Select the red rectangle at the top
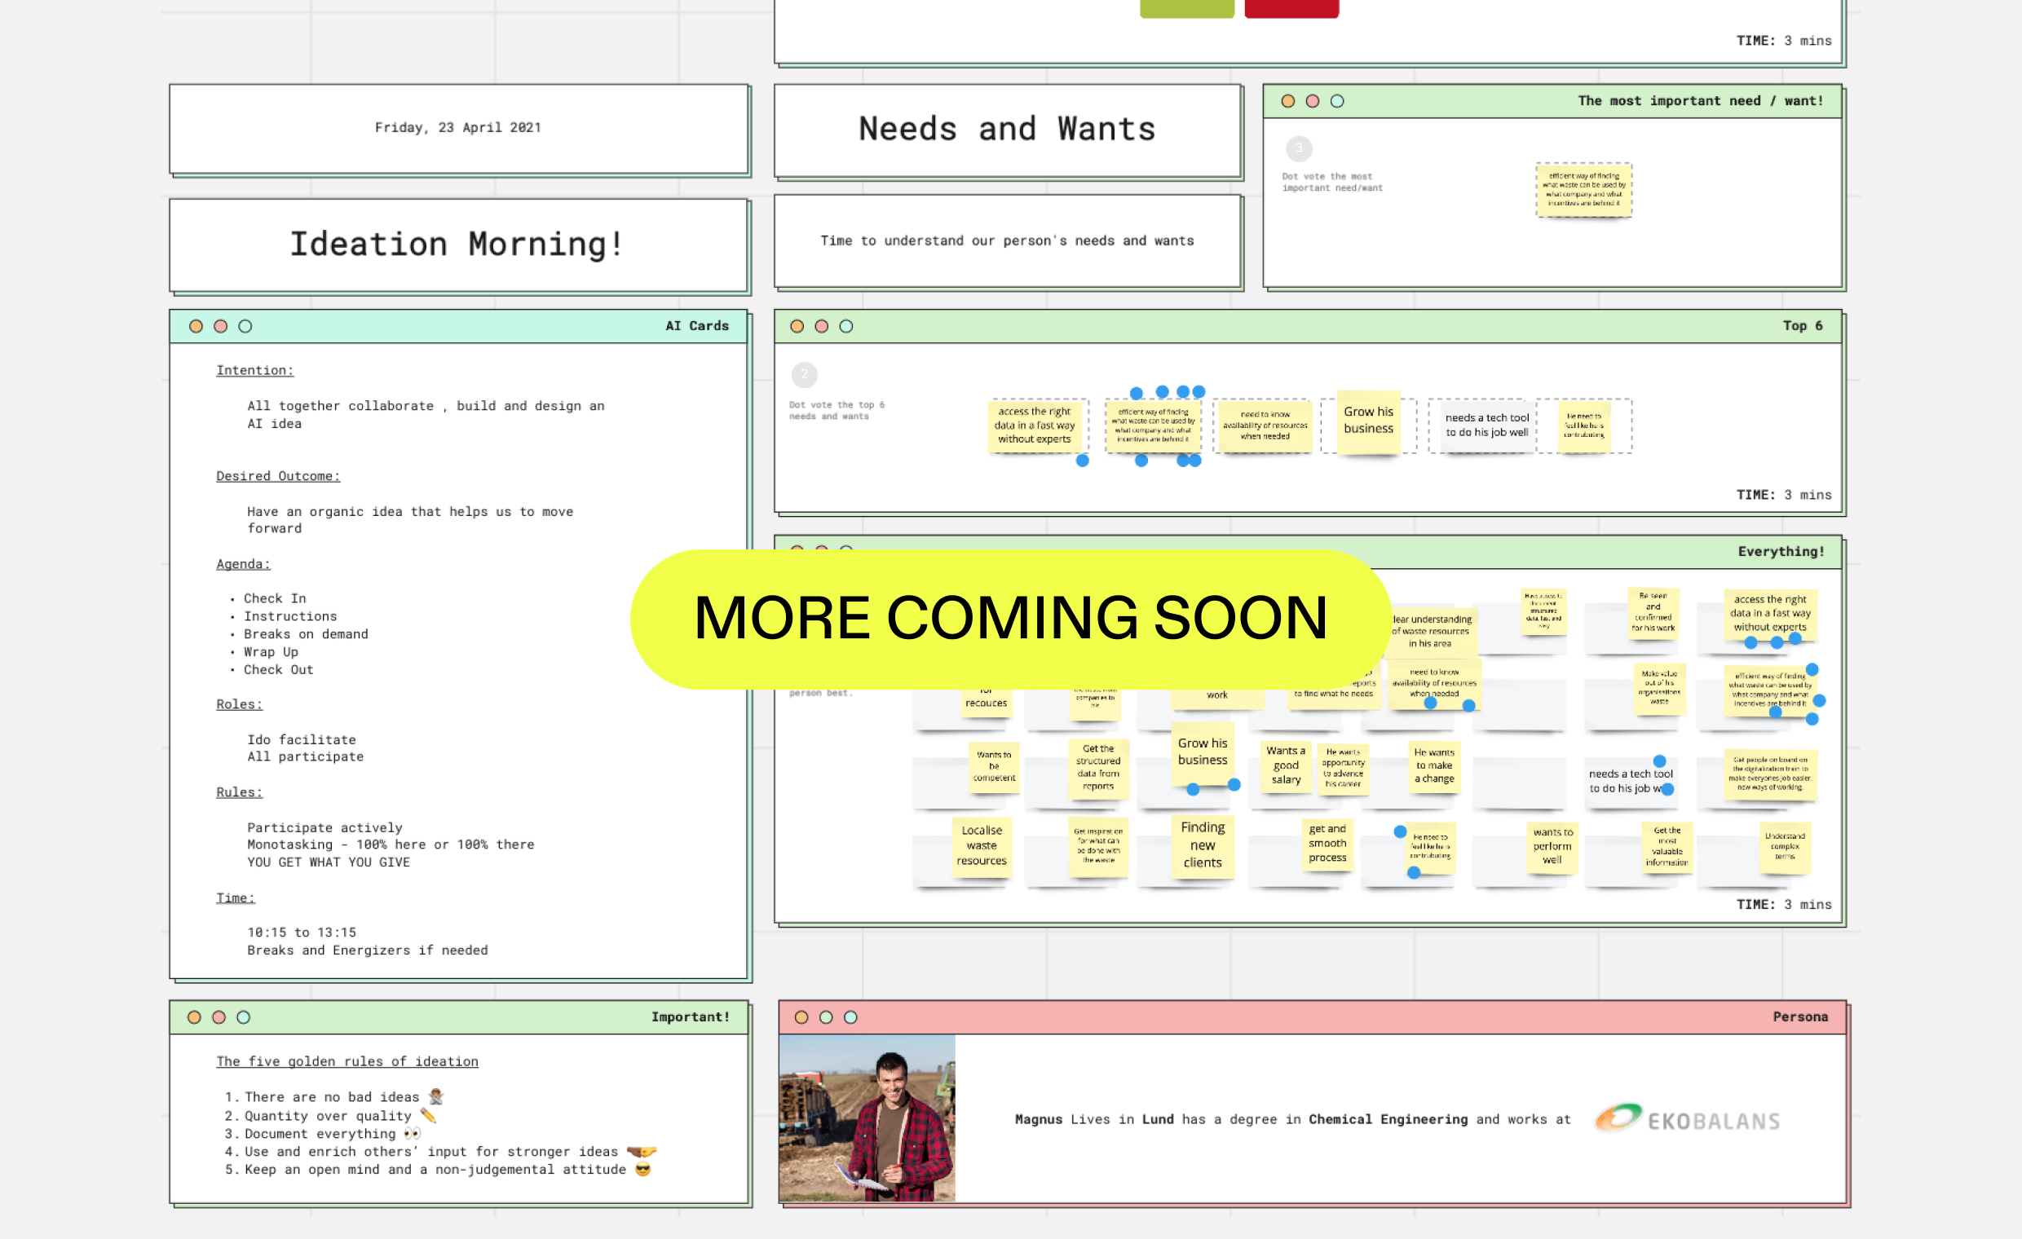 click(x=1291, y=8)
